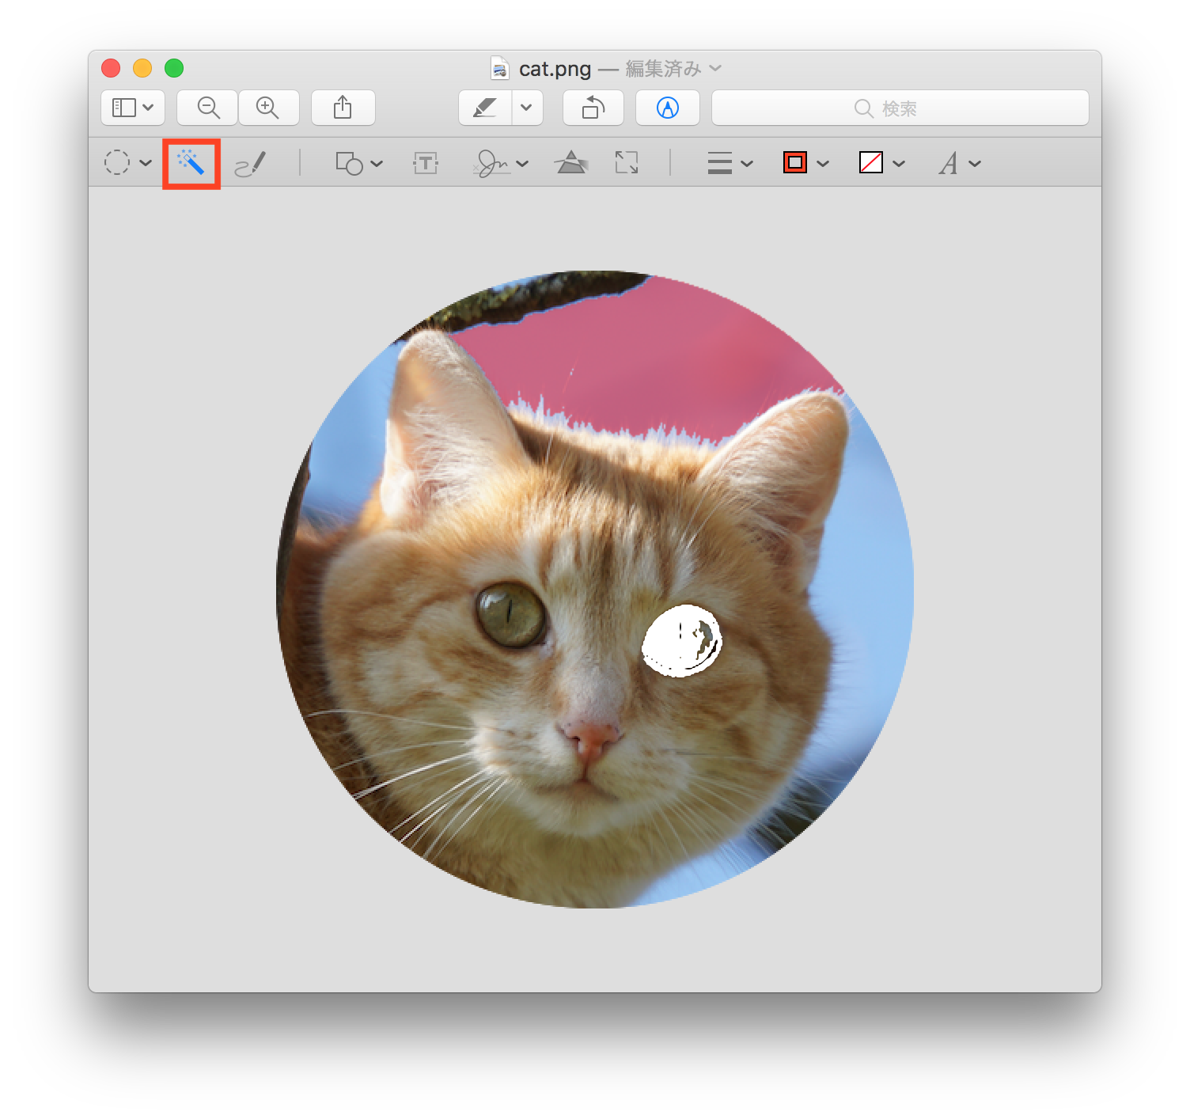Open Adjust Color tool
Viewport: 1190px width, 1119px height.
[571, 163]
